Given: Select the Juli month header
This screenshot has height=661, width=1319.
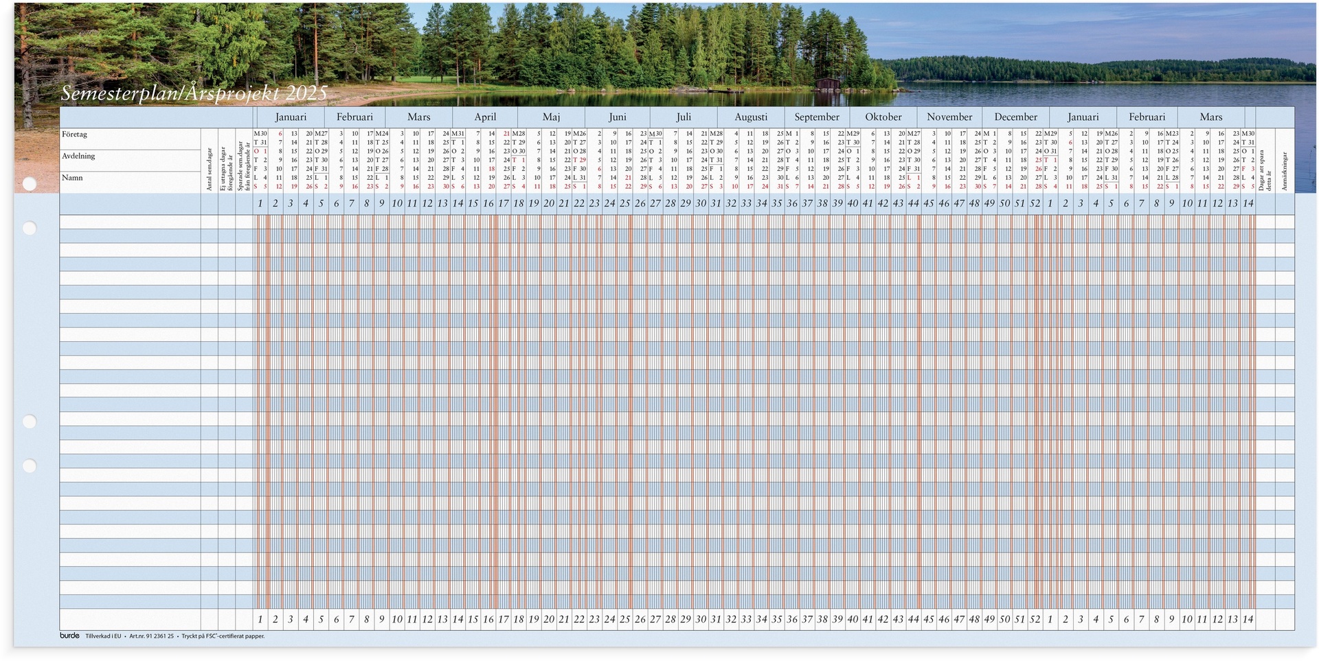Looking at the screenshot, I should click(684, 117).
